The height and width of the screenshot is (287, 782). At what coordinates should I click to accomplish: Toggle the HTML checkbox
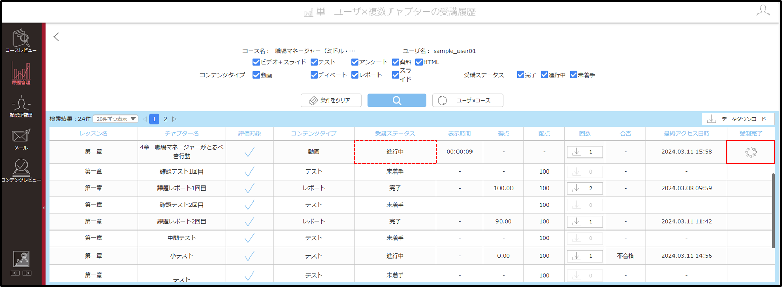coord(419,62)
